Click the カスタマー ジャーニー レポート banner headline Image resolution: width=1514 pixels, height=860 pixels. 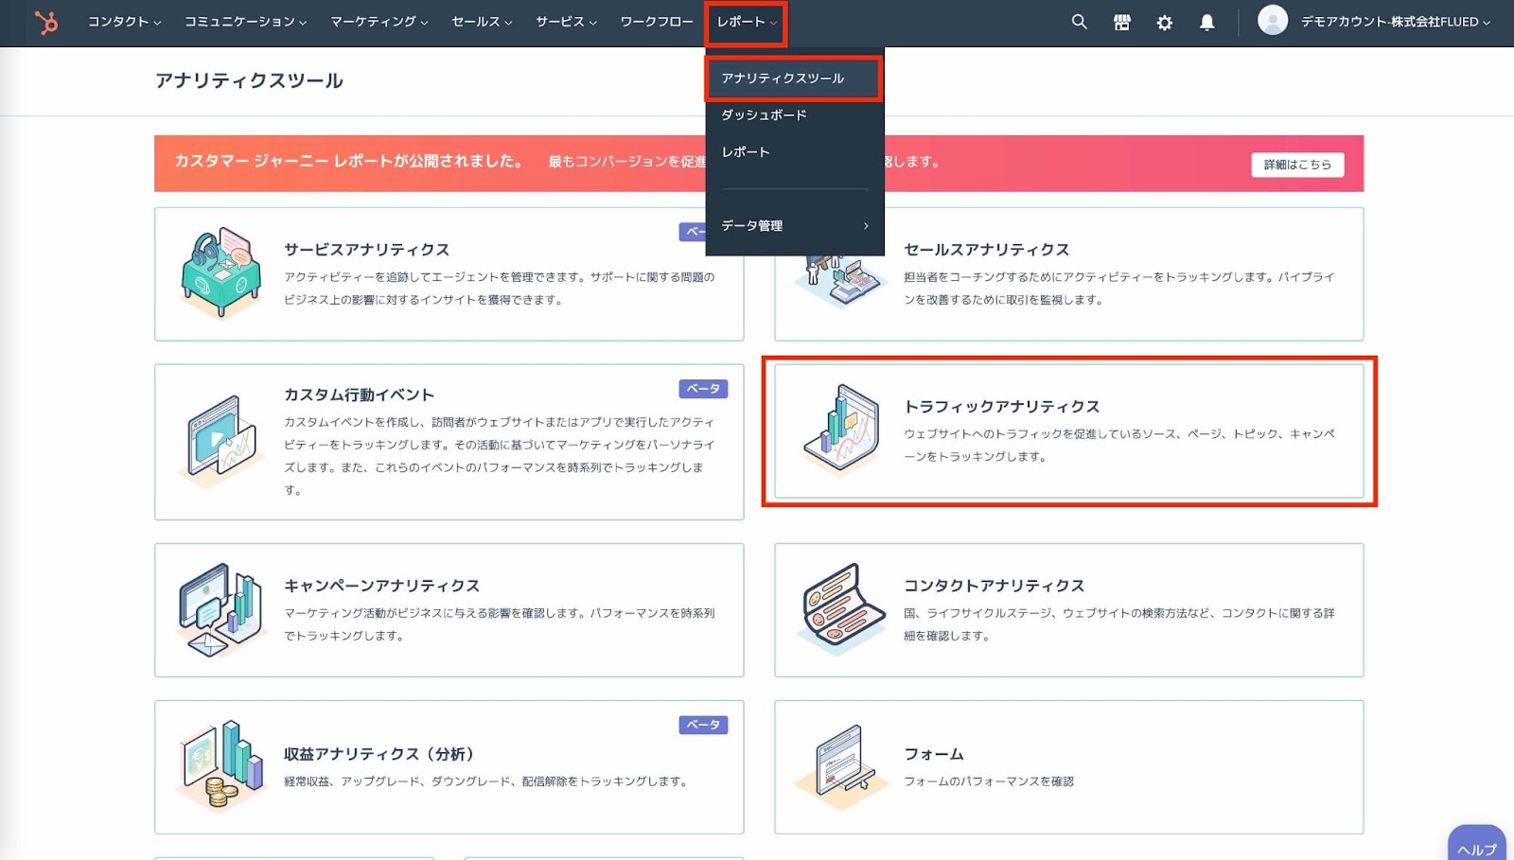[348, 161]
